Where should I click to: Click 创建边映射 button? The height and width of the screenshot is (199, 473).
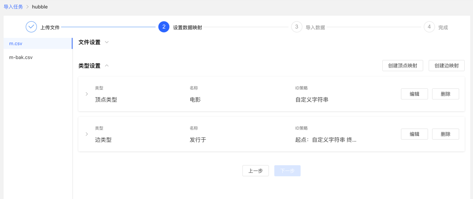point(446,66)
